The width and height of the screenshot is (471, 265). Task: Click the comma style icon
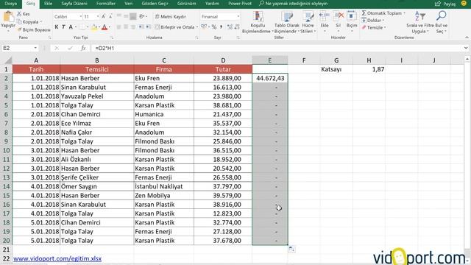[x=221, y=27]
